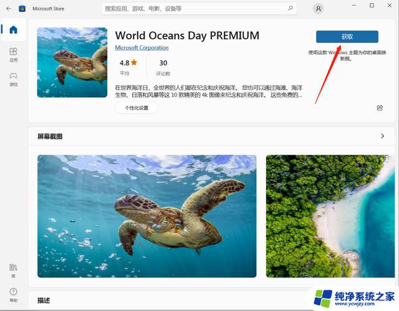399x311 pixels.
Task: Click the share icon
Action: 380,108
